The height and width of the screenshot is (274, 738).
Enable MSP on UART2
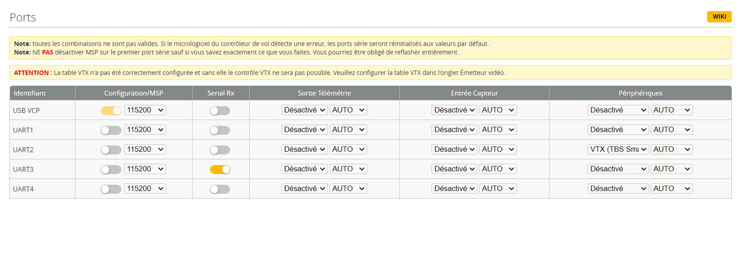pyautogui.click(x=111, y=150)
